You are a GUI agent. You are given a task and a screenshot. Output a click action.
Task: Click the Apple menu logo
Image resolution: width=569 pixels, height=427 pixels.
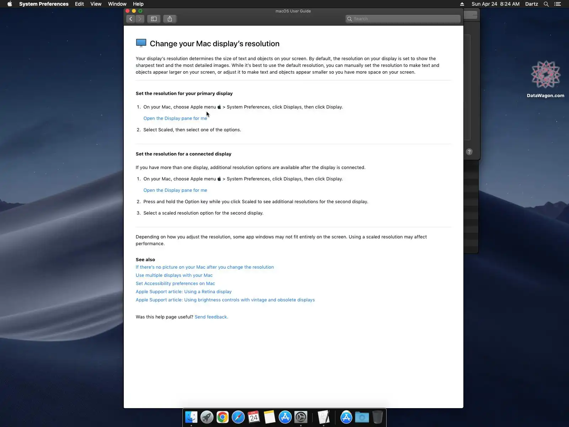10,4
